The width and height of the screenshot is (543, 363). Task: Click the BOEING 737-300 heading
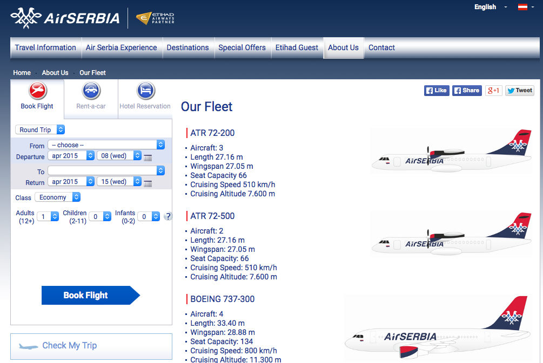(x=222, y=299)
